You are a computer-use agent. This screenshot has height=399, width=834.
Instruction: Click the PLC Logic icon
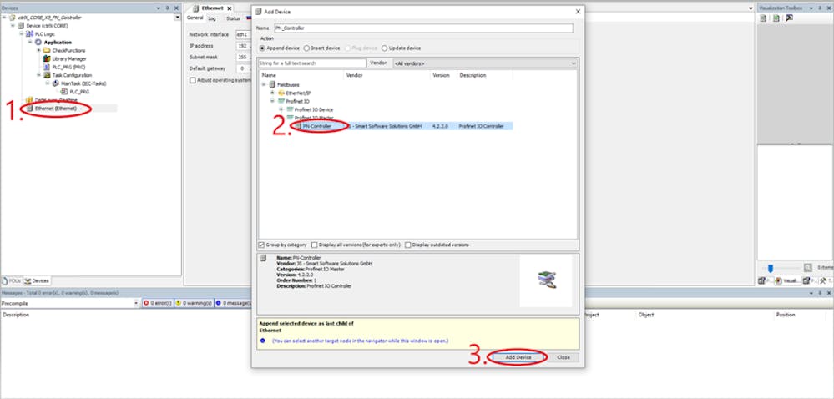click(30, 34)
